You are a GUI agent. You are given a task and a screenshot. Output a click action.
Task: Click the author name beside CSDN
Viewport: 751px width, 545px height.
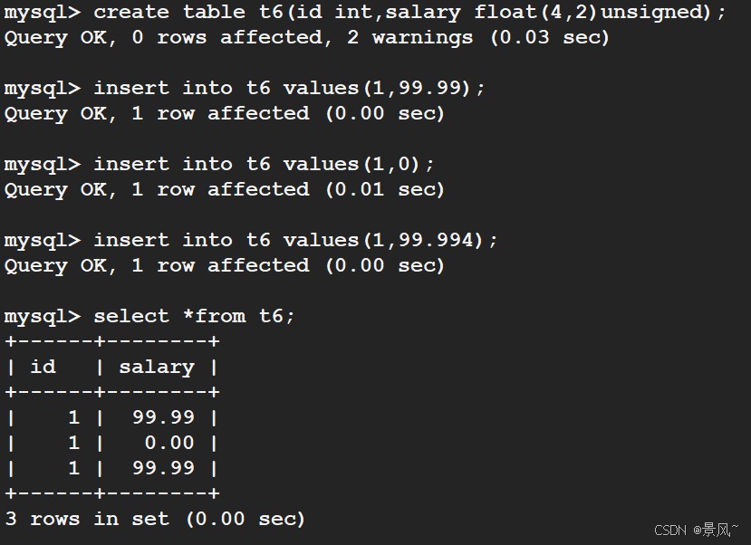pyautogui.click(x=716, y=530)
